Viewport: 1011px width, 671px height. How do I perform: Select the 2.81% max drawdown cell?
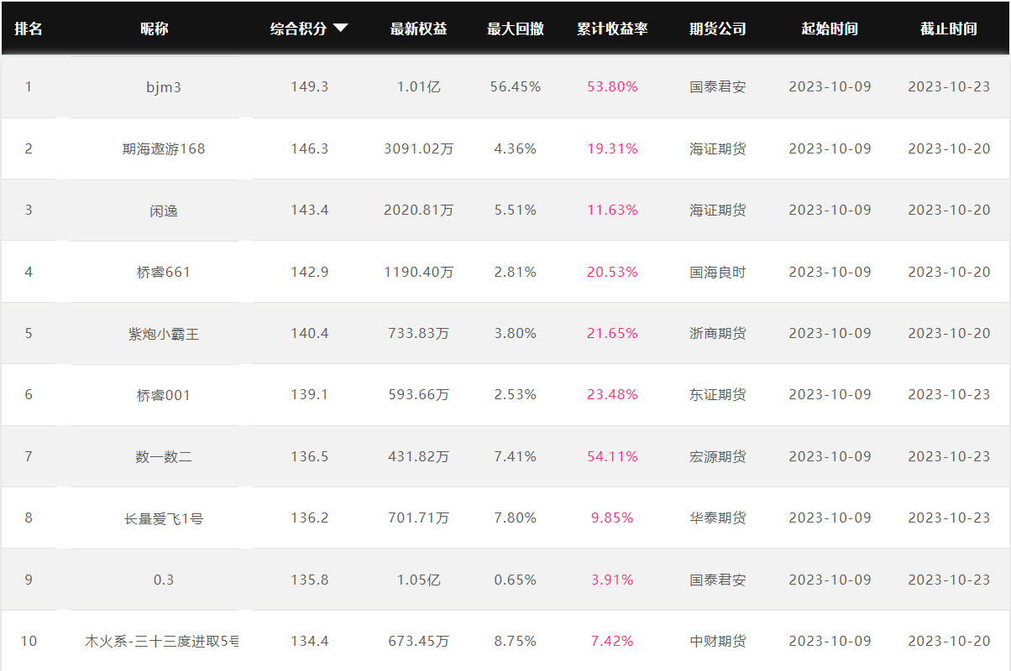pyautogui.click(x=516, y=272)
